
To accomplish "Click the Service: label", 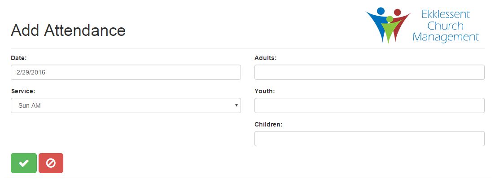I will point(23,91).
